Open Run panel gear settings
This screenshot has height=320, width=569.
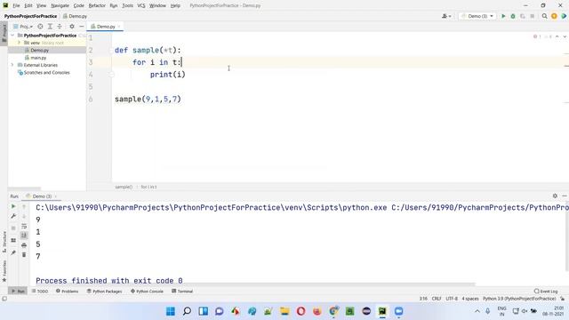(555, 196)
